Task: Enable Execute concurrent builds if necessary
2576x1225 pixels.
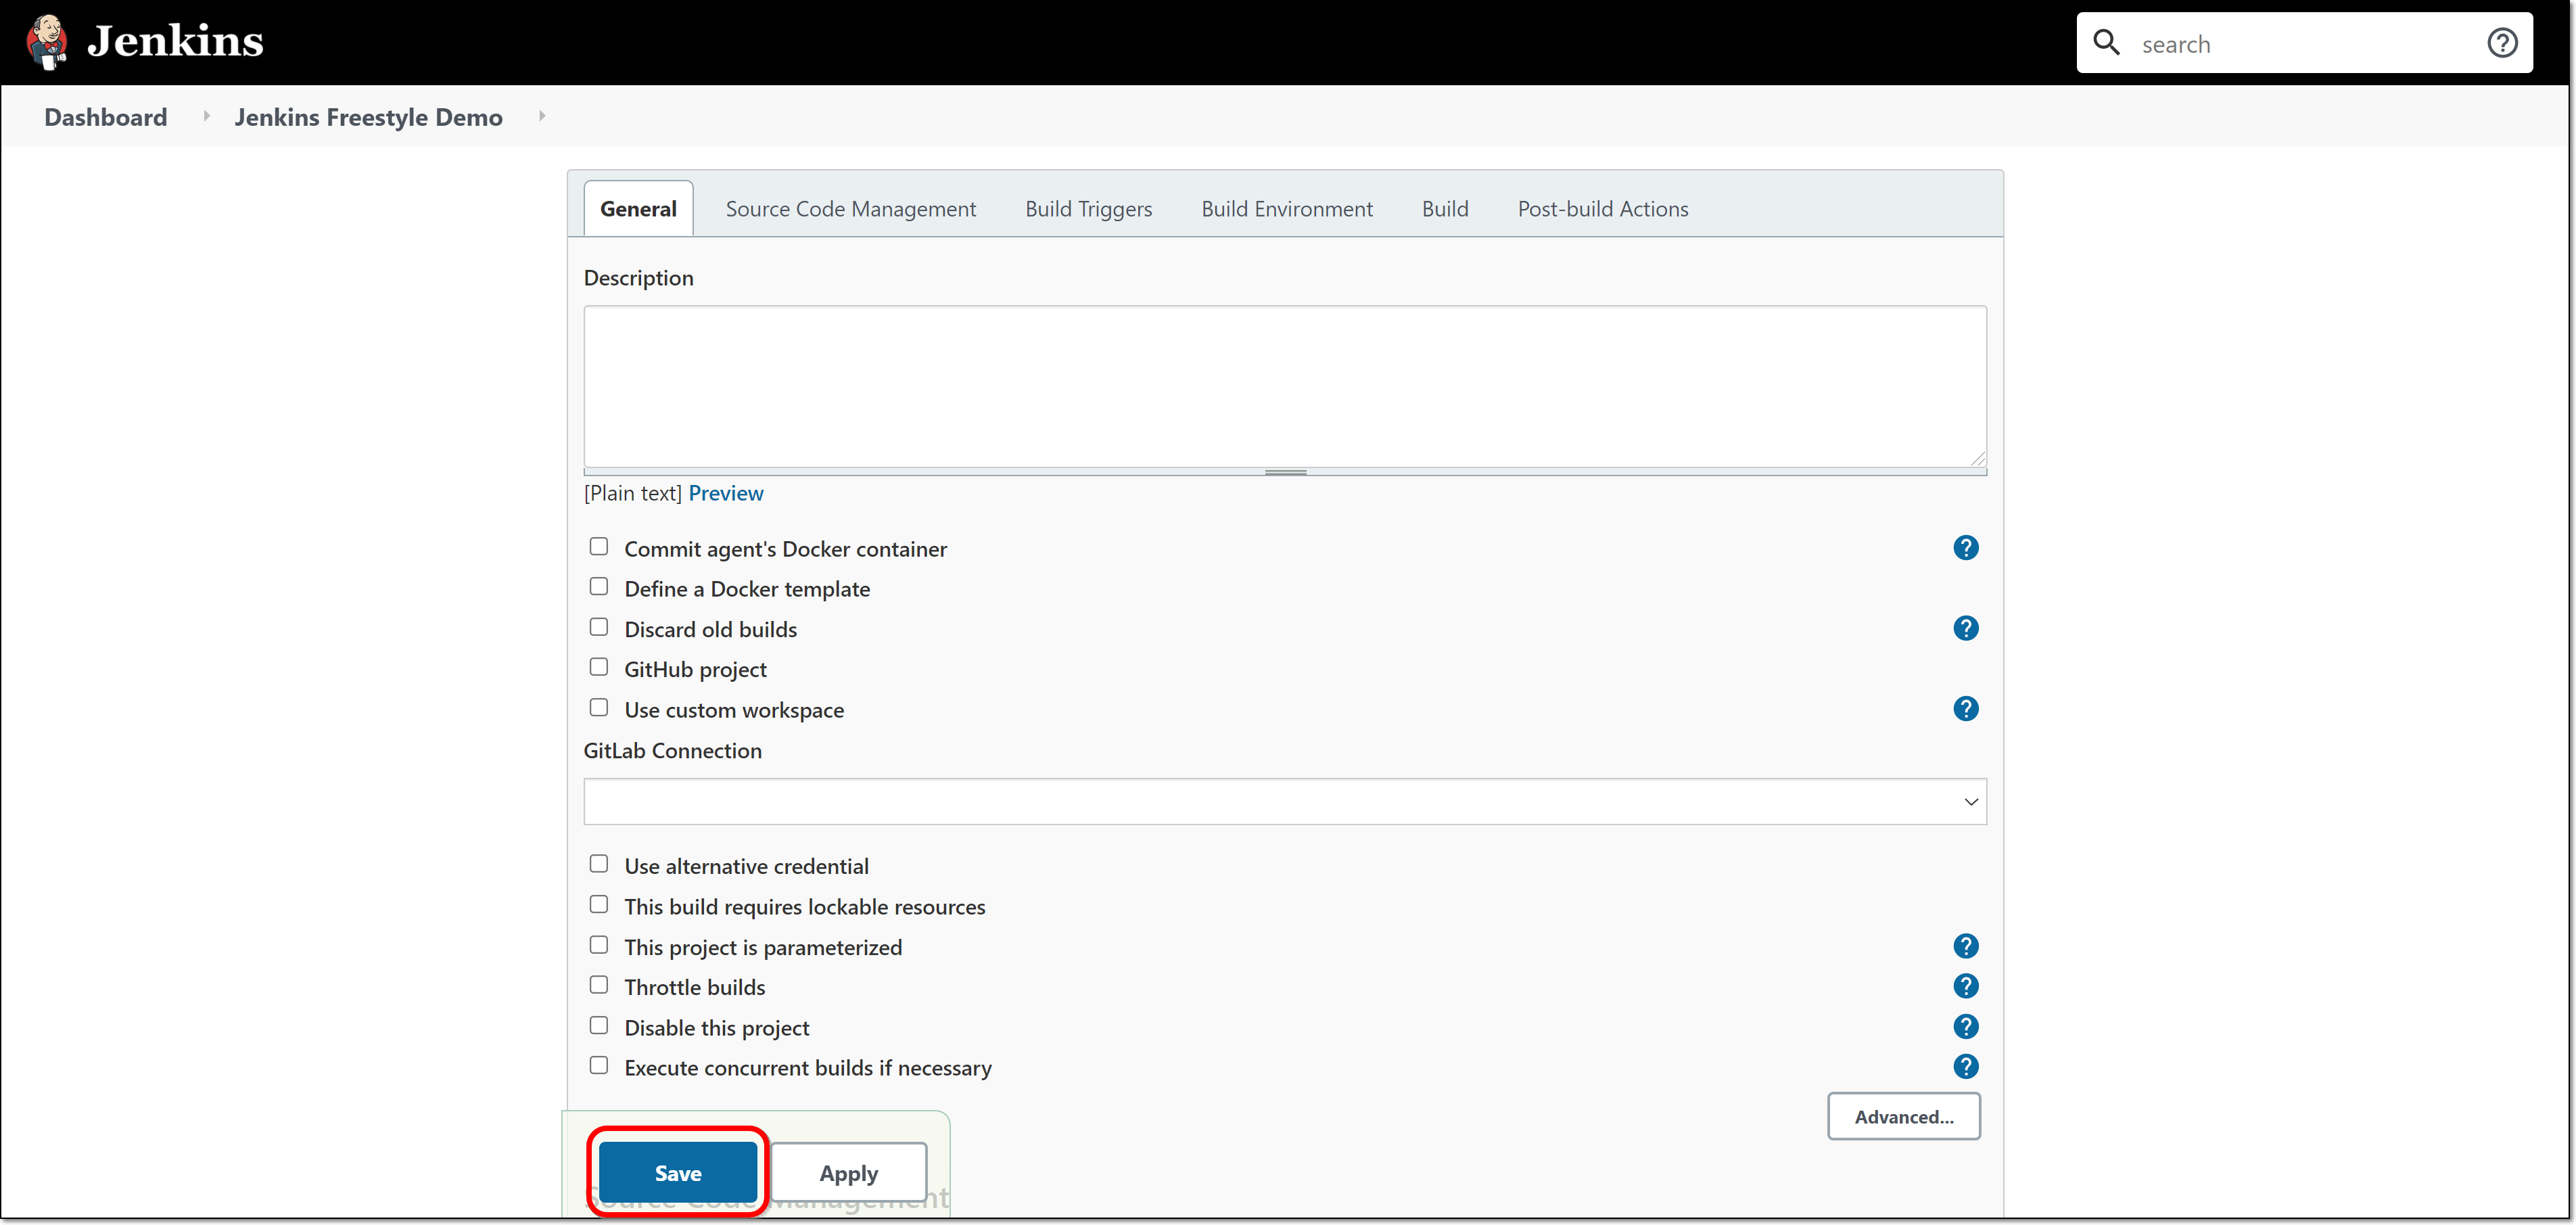Action: point(598,1066)
